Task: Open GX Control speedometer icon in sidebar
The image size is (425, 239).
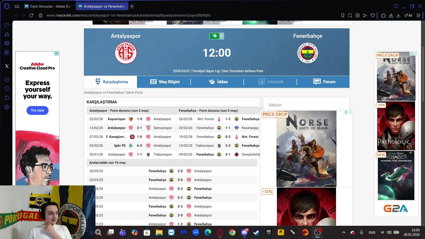Action: pos(7,25)
